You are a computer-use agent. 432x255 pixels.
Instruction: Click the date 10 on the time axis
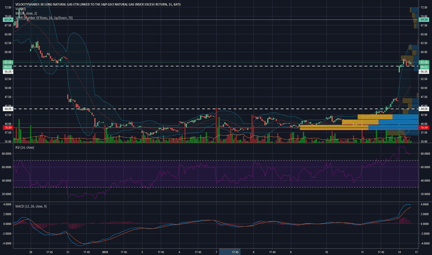326,252
